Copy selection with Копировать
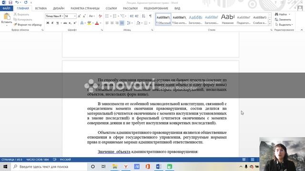 [23, 19]
